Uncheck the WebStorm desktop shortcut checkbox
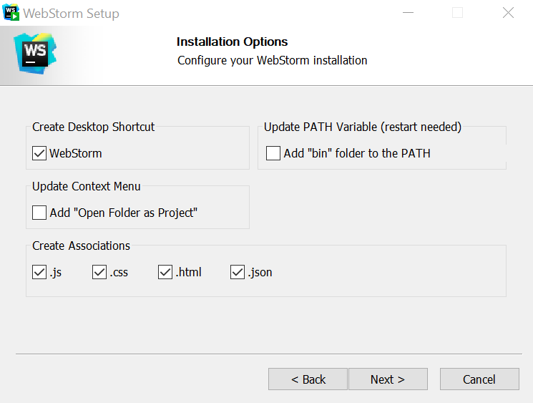533x403 pixels. (39, 153)
